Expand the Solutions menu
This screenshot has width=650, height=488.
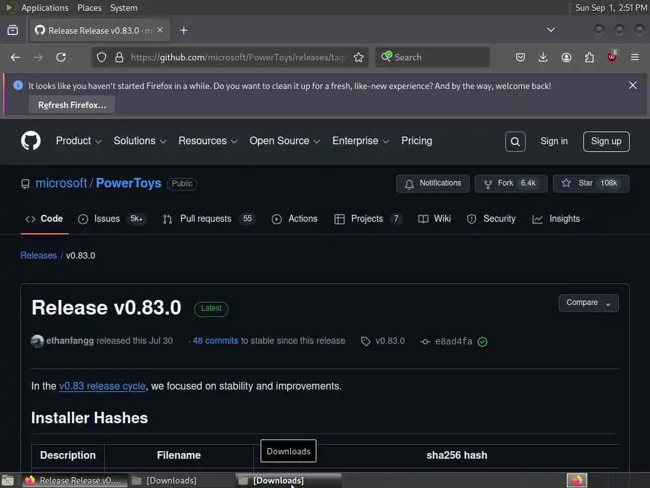140,141
